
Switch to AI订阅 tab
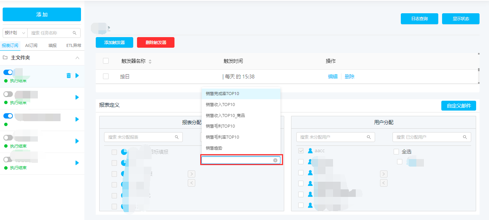(x=31, y=45)
